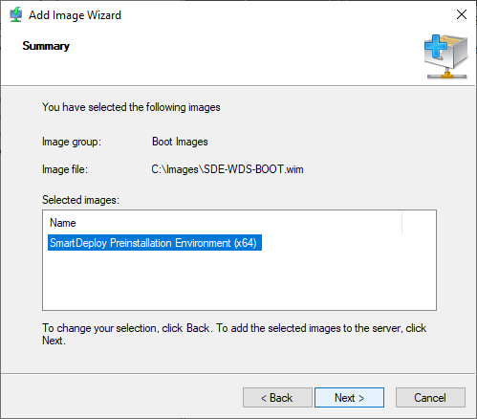Click empty area in Selected images list
This screenshot has height=419, width=477.
239,280
